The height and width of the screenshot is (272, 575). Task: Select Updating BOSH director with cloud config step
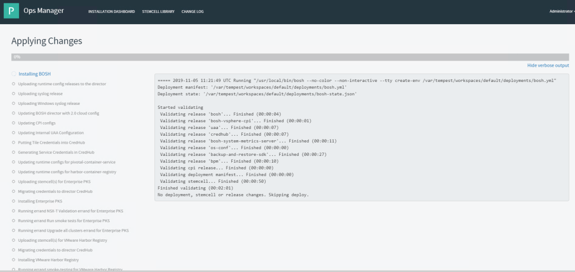tap(58, 113)
